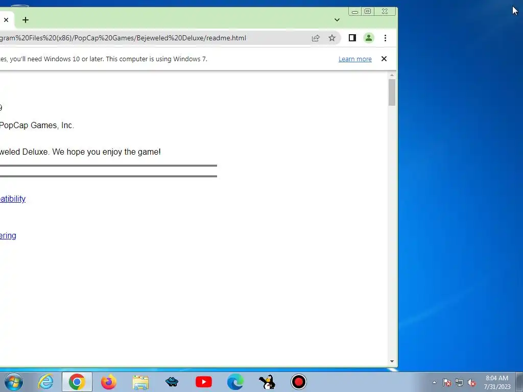
Task: Click the scroll up arrow of the page scrollbar
Action: point(392,76)
